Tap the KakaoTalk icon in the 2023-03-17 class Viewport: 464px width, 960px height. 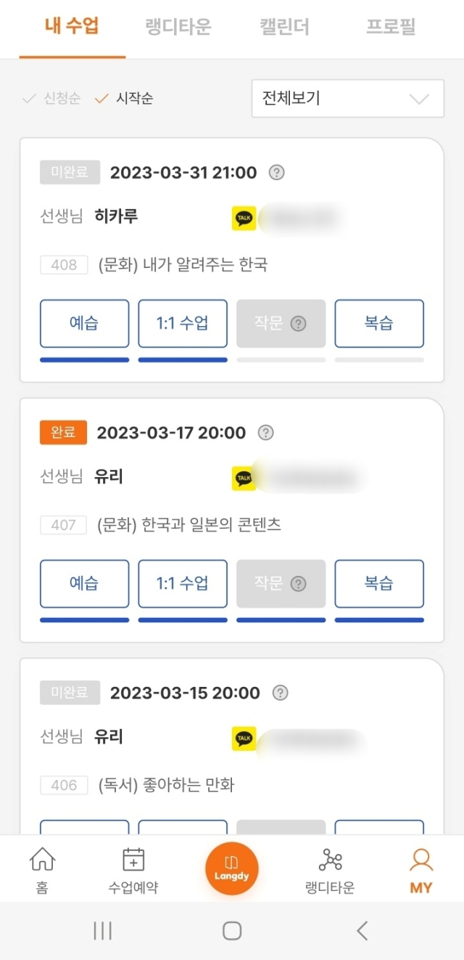(x=244, y=479)
